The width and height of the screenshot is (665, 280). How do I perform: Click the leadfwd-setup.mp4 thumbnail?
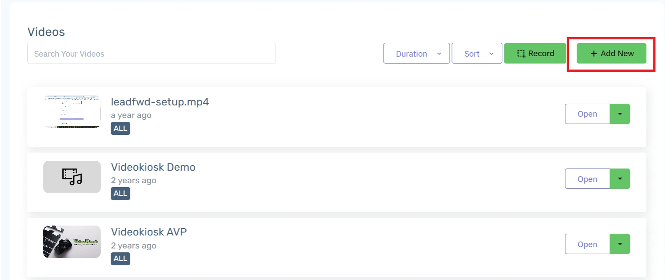pos(72,111)
